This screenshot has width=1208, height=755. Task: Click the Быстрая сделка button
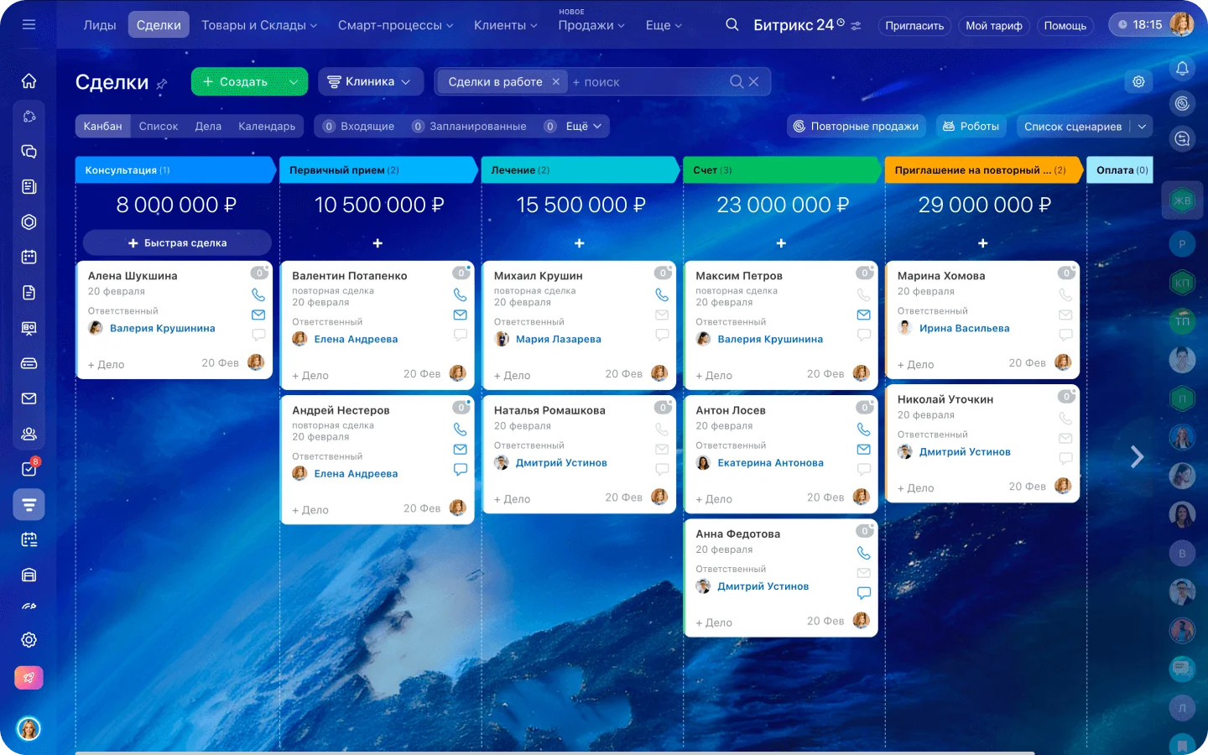[x=177, y=243]
